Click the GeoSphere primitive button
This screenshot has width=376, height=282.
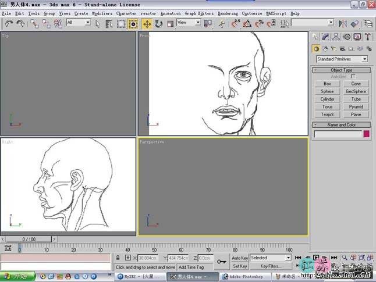click(x=356, y=91)
